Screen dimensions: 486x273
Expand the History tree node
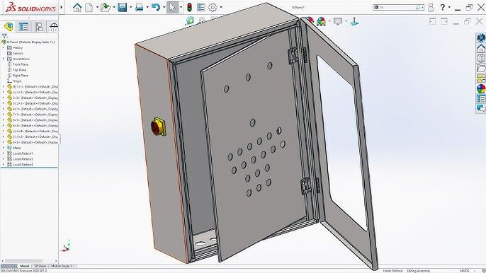(x=4, y=47)
